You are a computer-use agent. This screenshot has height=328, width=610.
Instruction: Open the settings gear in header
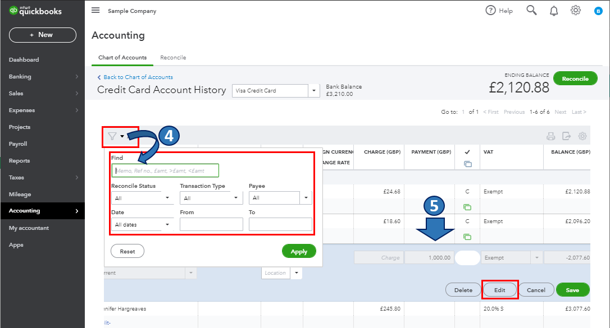coord(576,11)
